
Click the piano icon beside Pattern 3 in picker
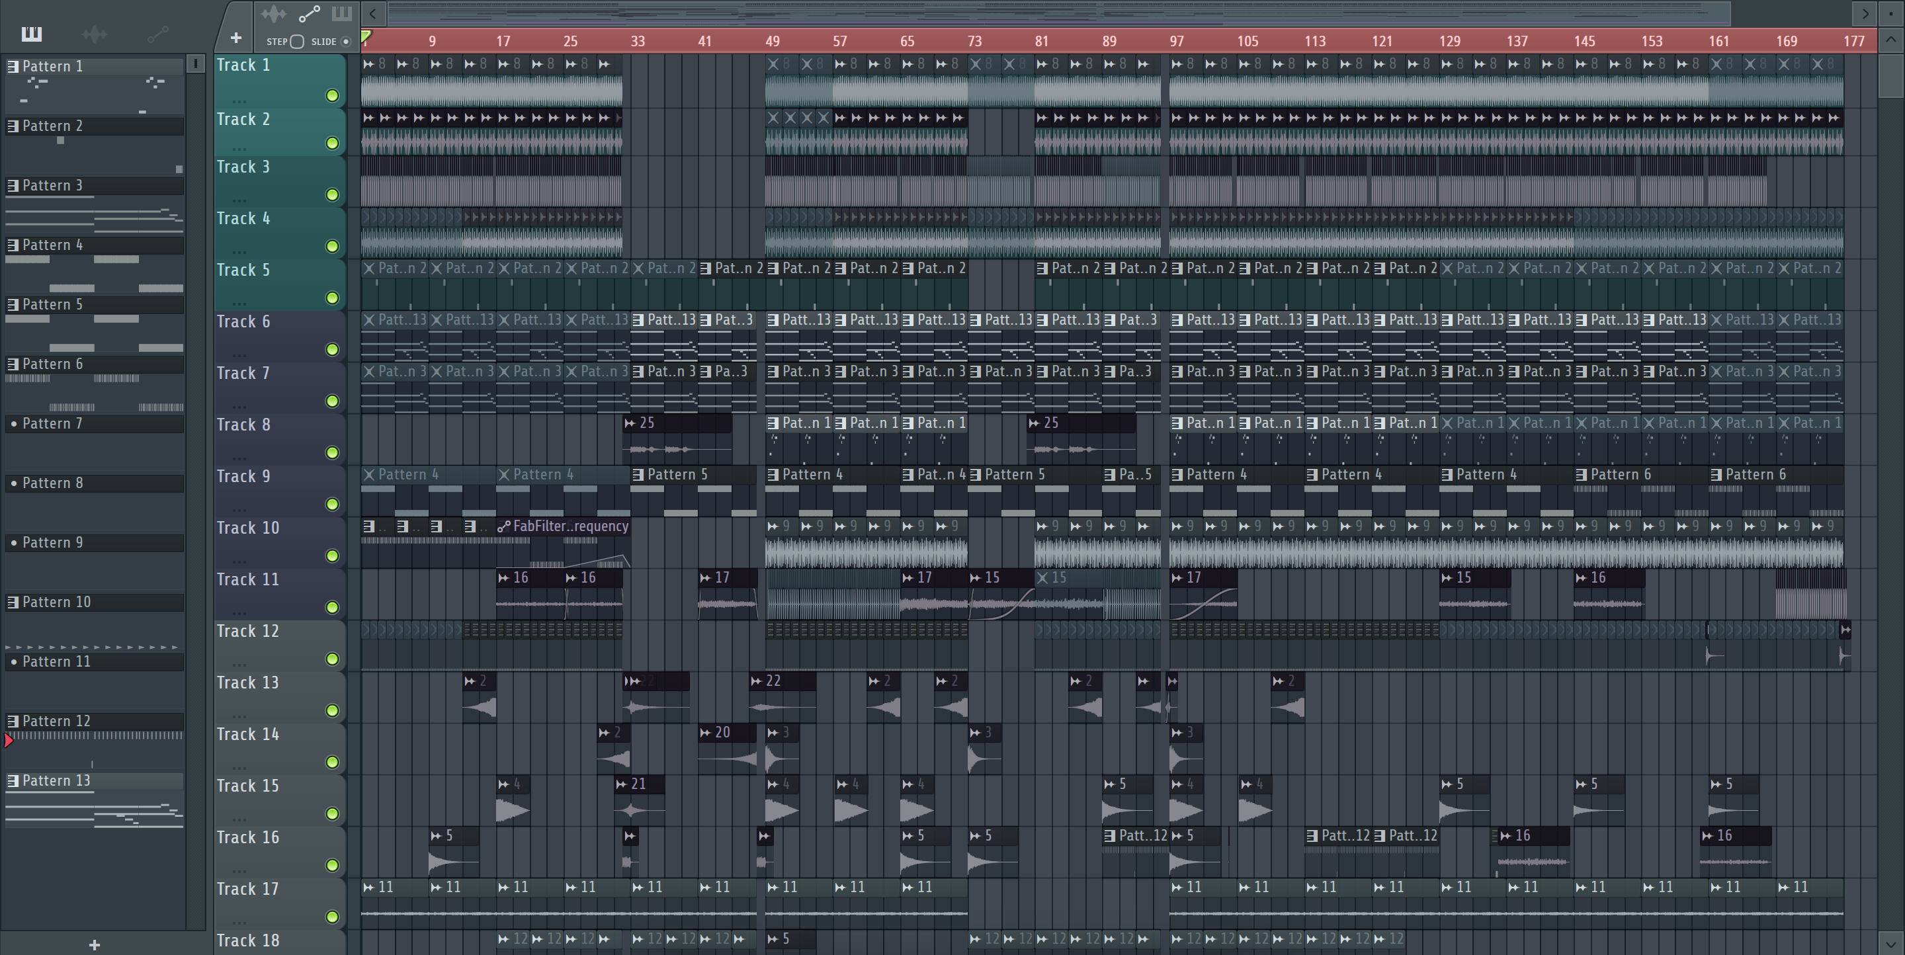13,186
